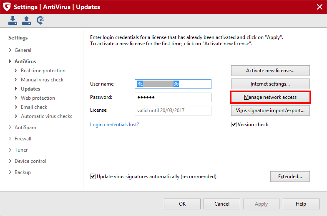Toggle the Version check checkbox
This screenshot has height=216, width=327.
pos(234,125)
